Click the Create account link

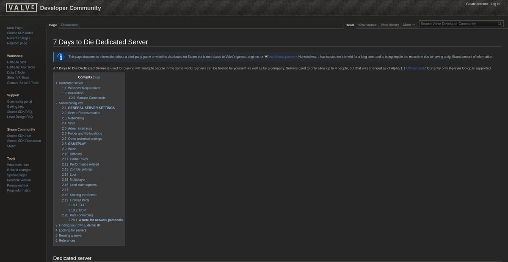tap(477, 4)
